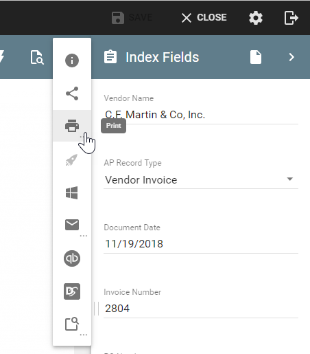
Task: Click the info icon in the popup menu
Action: click(x=72, y=60)
